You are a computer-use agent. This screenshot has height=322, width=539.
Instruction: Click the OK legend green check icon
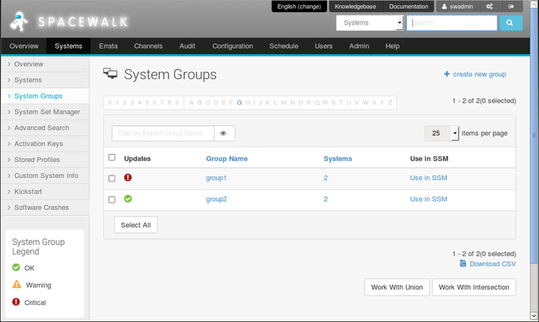click(x=16, y=267)
